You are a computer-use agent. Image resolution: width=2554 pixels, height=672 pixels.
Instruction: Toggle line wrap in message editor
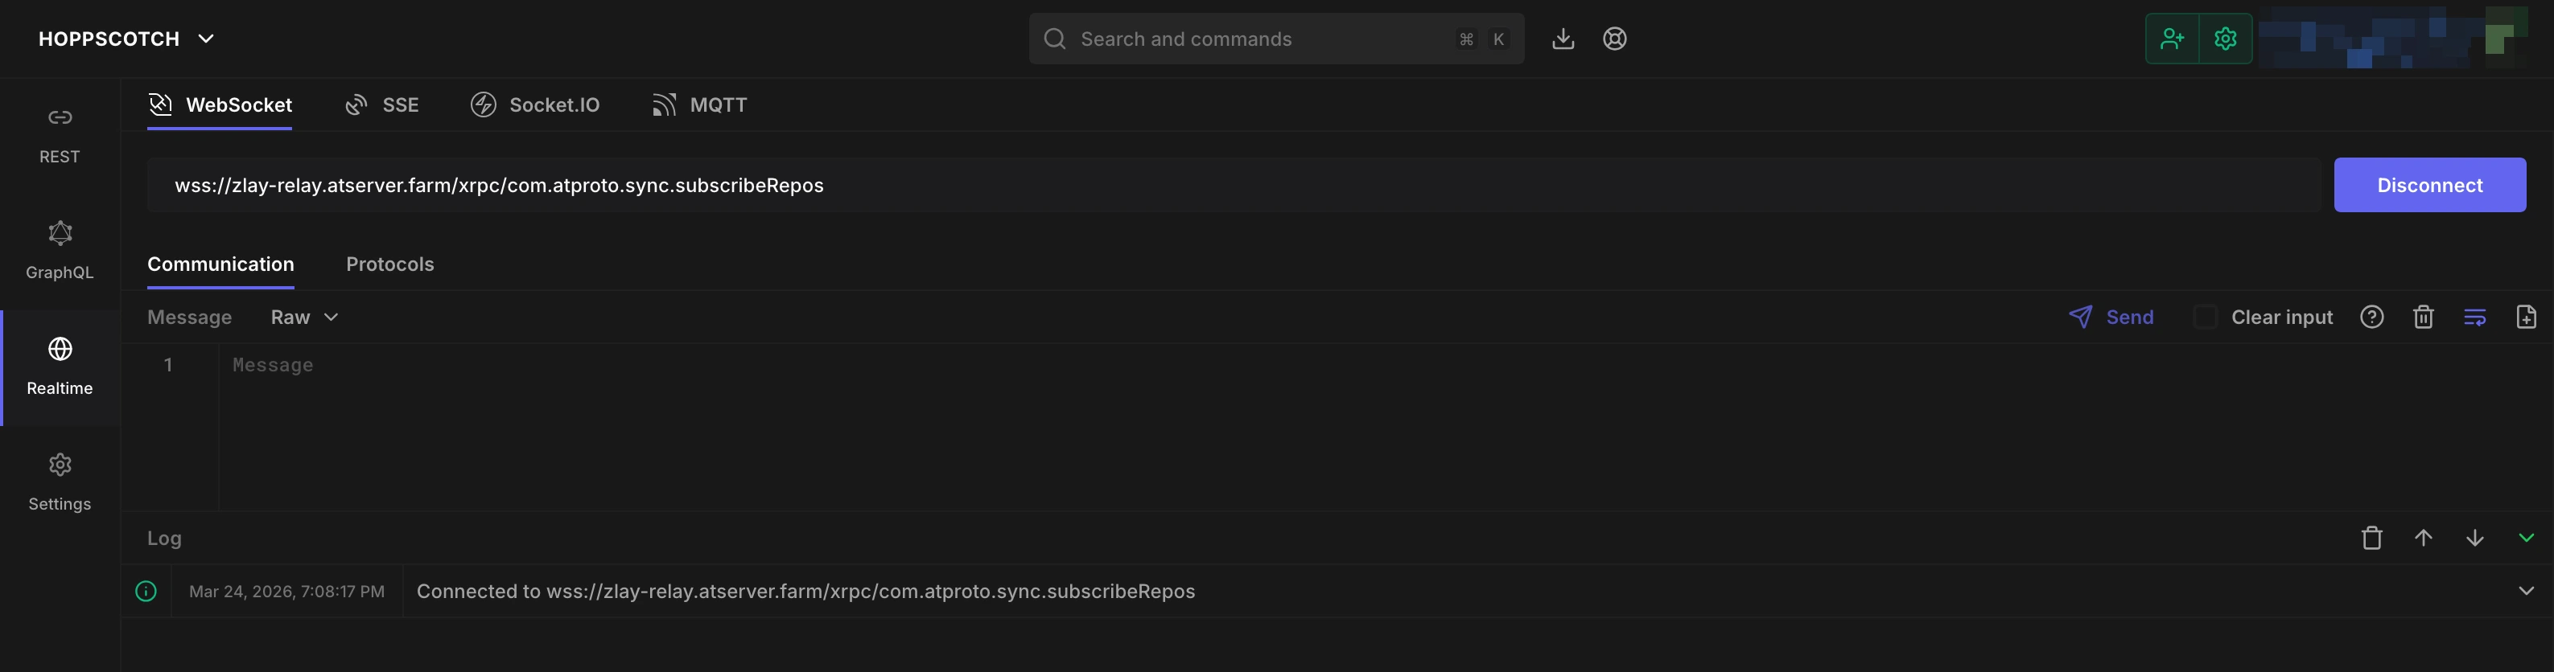(x=2474, y=318)
